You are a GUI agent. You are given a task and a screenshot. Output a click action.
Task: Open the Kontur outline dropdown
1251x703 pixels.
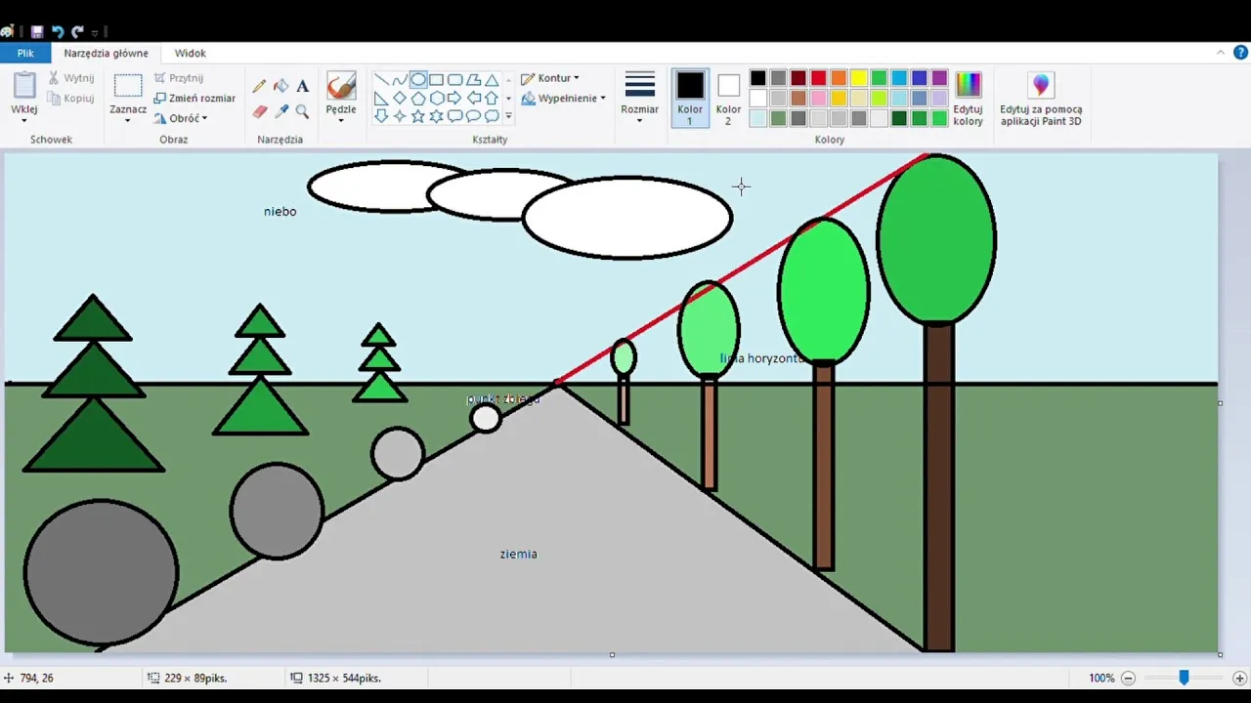point(550,78)
